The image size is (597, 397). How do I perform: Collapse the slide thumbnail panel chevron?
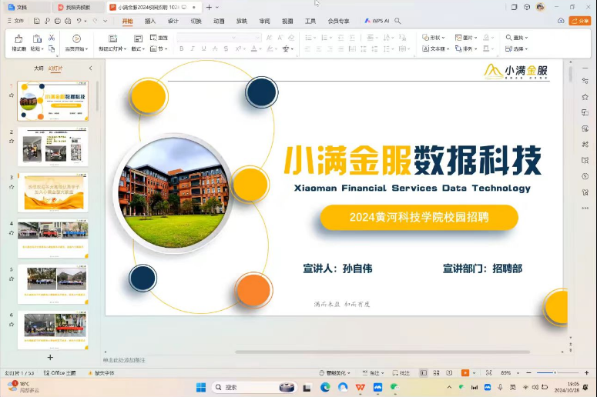pyautogui.click(x=90, y=68)
